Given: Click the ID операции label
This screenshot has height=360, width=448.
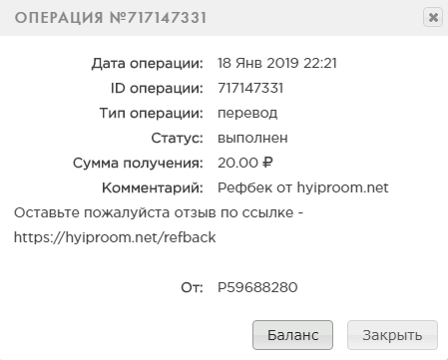Looking at the screenshot, I should tap(157, 89).
